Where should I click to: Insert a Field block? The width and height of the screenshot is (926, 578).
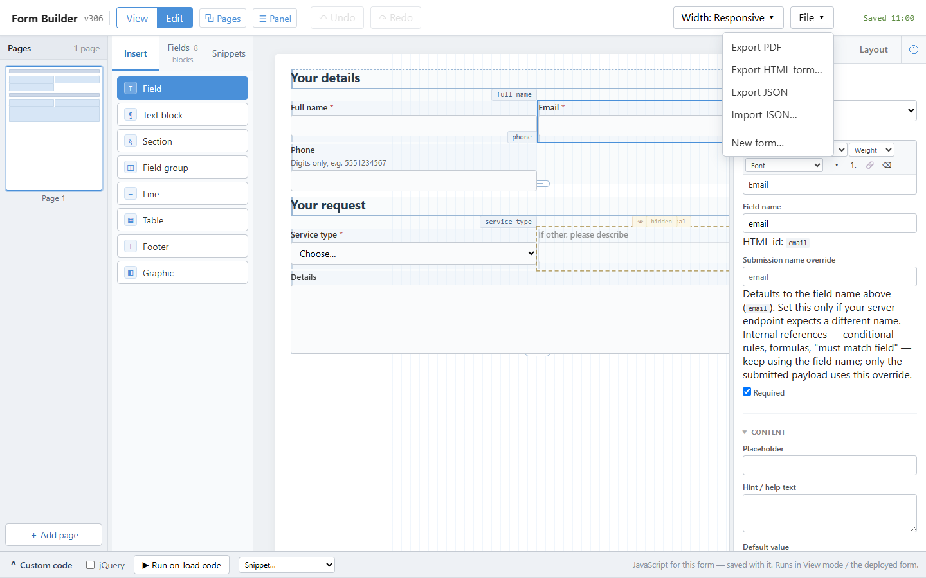[x=183, y=89]
